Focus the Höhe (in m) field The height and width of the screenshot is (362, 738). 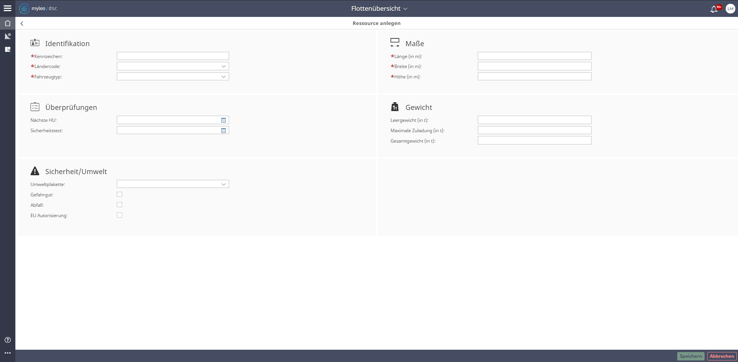click(534, 76)
